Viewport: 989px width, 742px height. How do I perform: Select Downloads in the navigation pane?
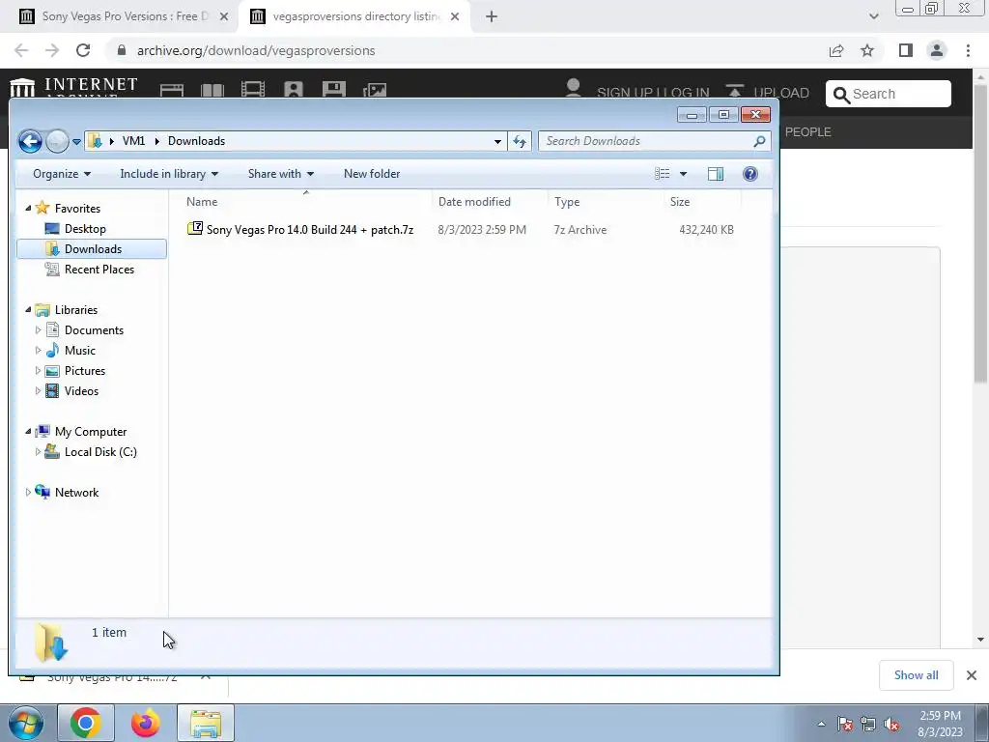point(92,249)
